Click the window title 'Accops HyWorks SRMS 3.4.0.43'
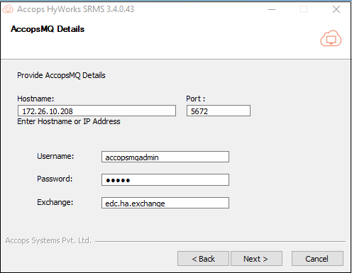This screenshot has height=273, width=352. point(75,9)
